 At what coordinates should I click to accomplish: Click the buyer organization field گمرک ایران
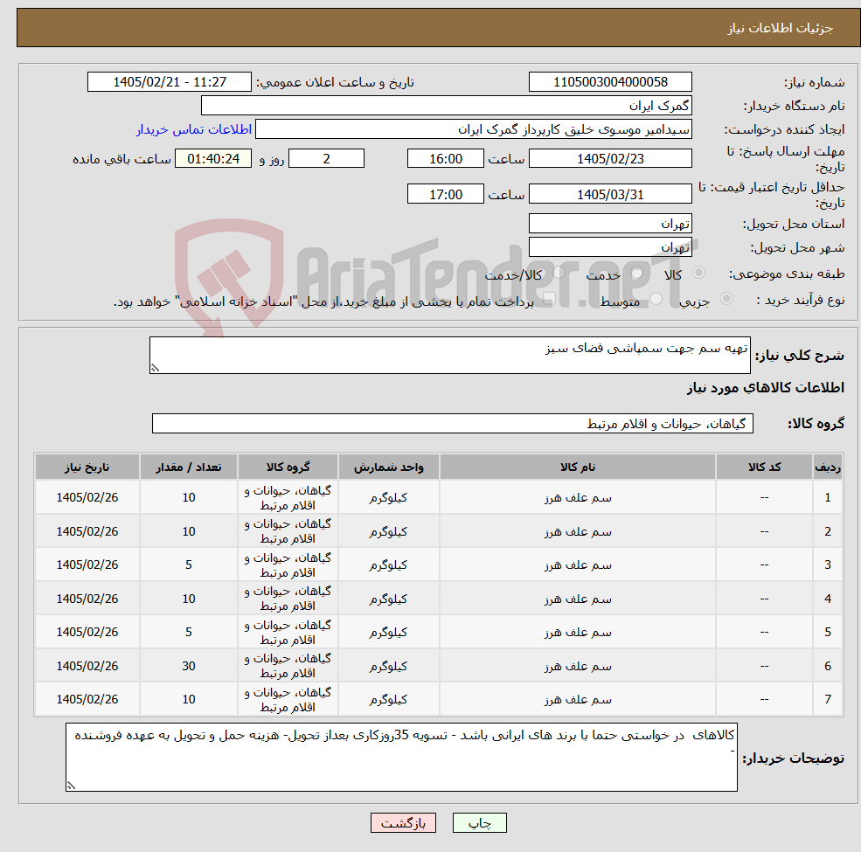(x=447, y=106)
